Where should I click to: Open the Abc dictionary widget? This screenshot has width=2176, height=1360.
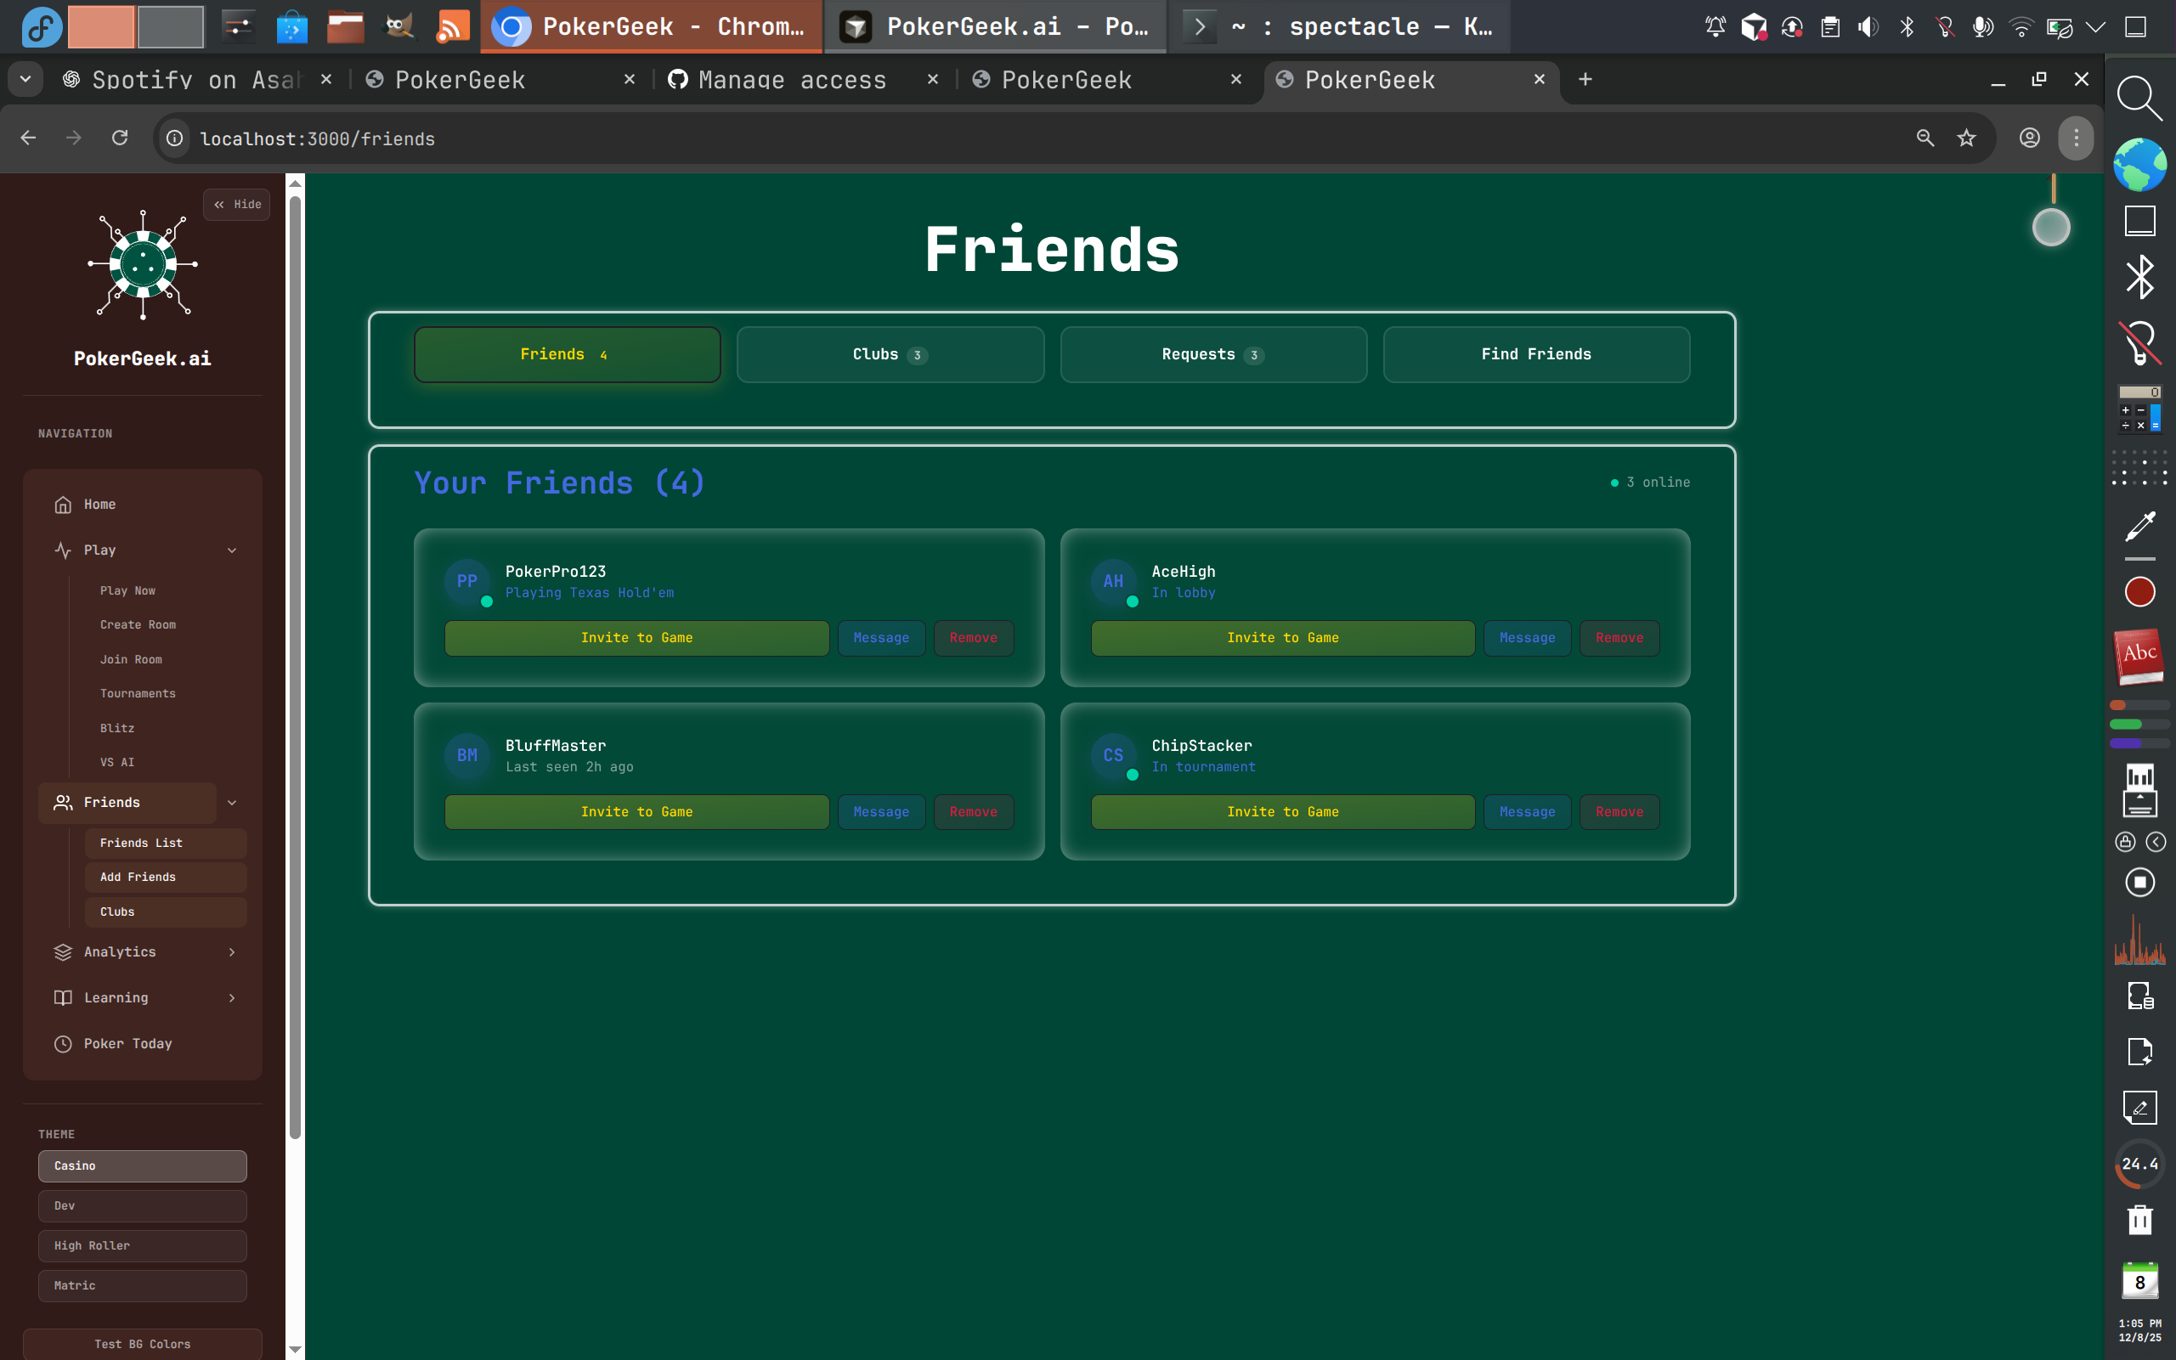[2139, 656]
